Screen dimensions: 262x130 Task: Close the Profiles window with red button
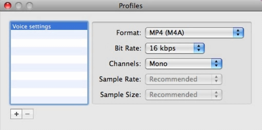pyautogui.click(x=8, y=6)
